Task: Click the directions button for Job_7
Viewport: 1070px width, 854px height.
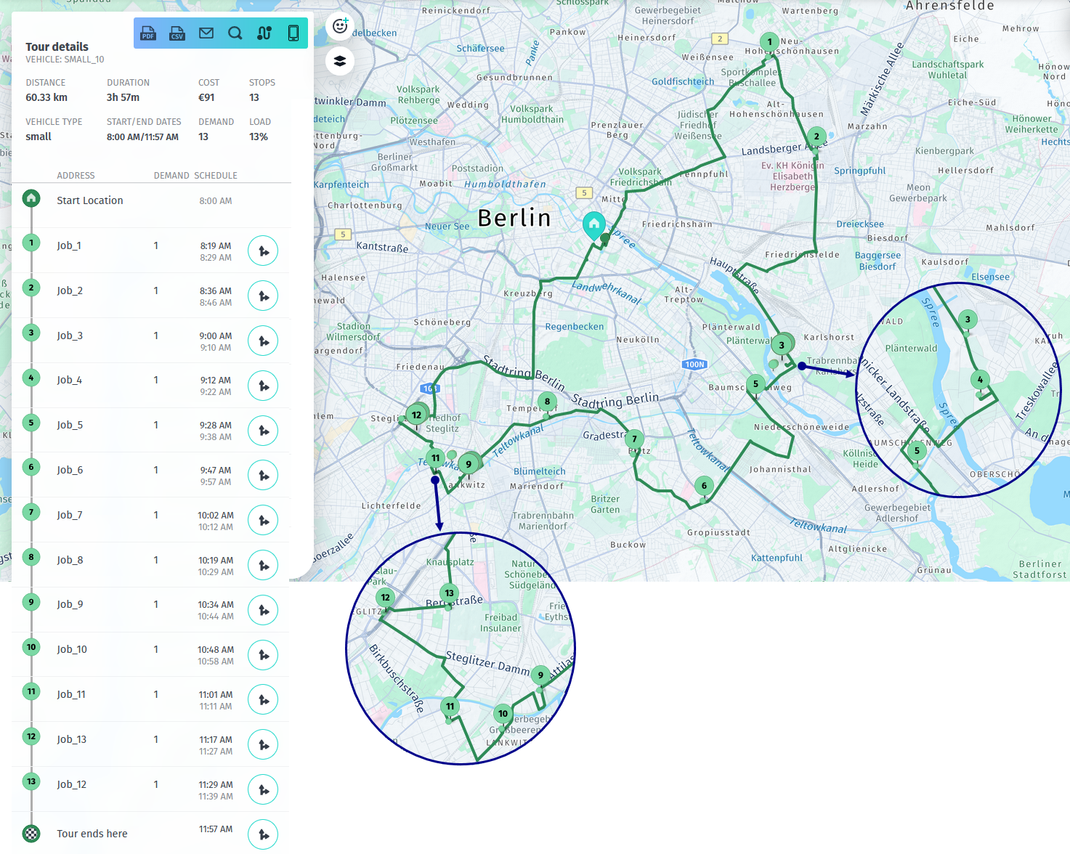Action: (x=263, y=521)
